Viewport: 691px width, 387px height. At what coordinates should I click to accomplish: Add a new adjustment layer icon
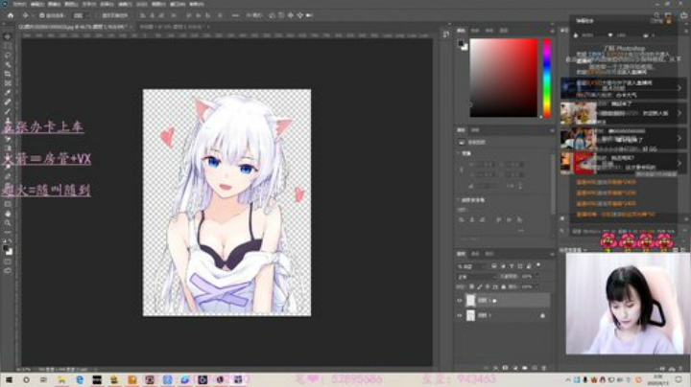point(514,368)
